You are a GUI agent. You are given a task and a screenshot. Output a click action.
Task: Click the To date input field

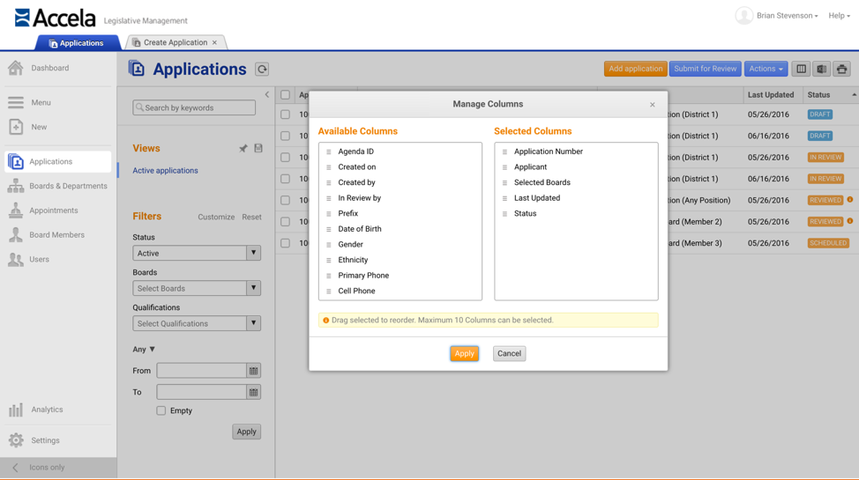[202, 392]
